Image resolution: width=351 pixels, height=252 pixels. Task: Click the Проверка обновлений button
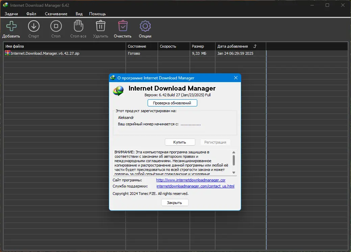point(172,103)
